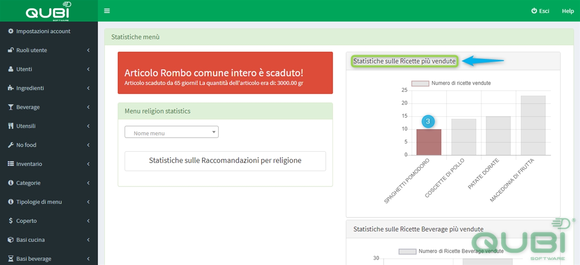Open the Tipologie di menu item
Screen dimensions: 580x265
tap(49, 202)
